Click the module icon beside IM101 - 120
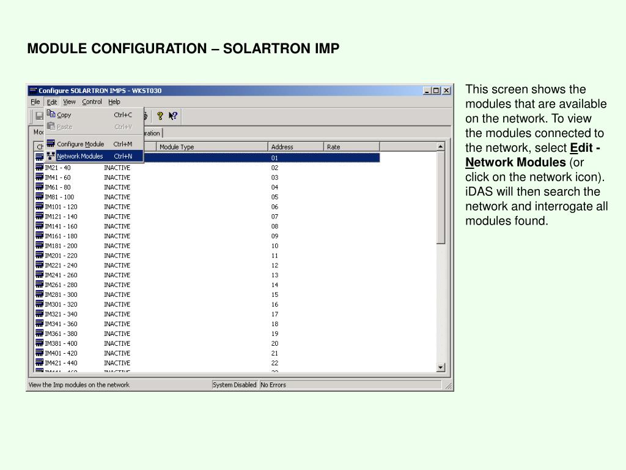This screenshot has height=470, width=626. coord(39,206)
